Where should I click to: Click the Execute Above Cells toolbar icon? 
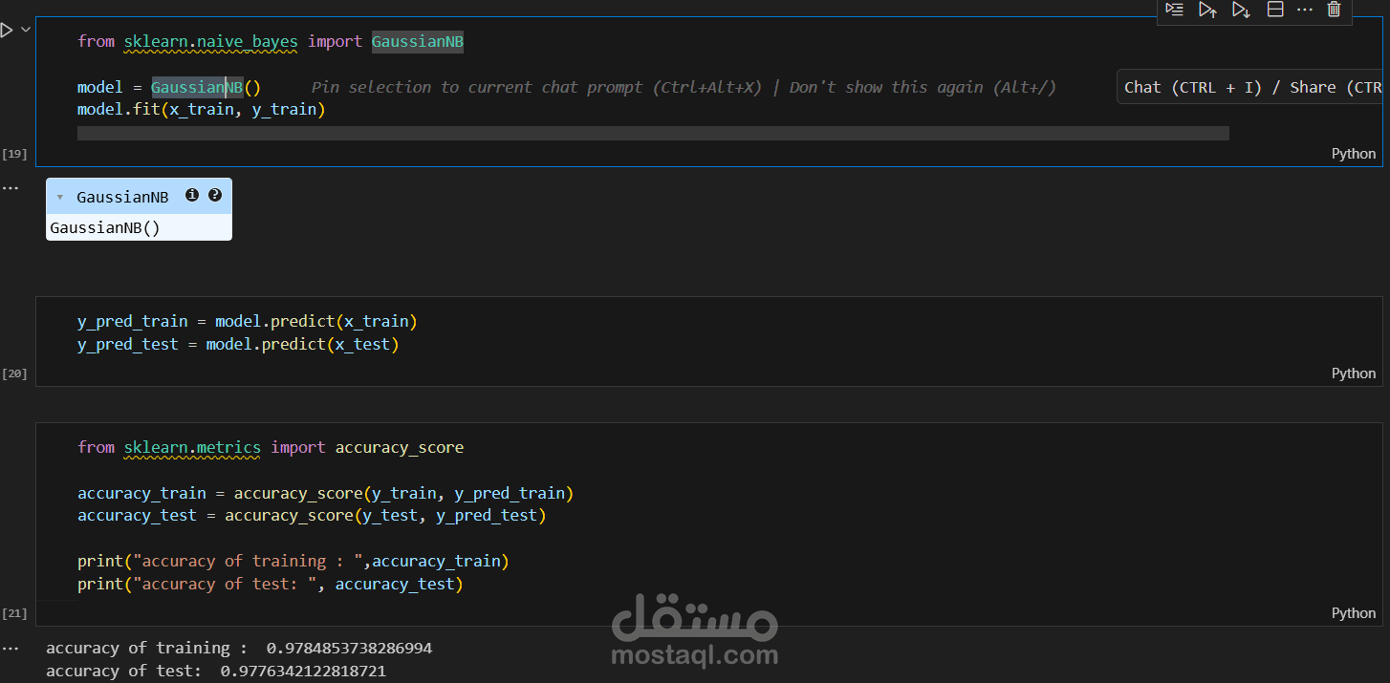(1207, 10)
